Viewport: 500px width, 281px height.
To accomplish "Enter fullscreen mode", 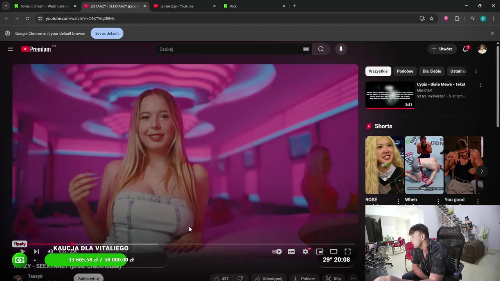I will 348,252.
